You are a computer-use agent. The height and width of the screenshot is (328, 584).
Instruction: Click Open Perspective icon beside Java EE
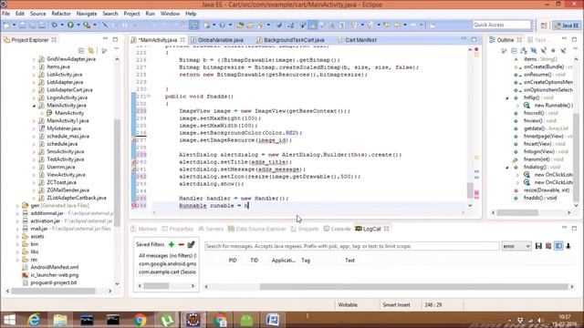tap(544, 25)
